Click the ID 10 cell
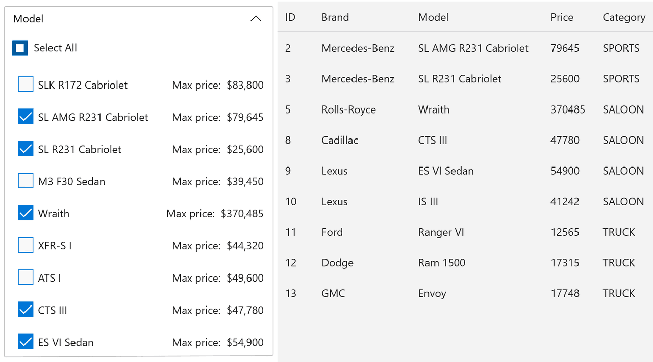The width and height of the screenshot is (653, 362). 291,202
